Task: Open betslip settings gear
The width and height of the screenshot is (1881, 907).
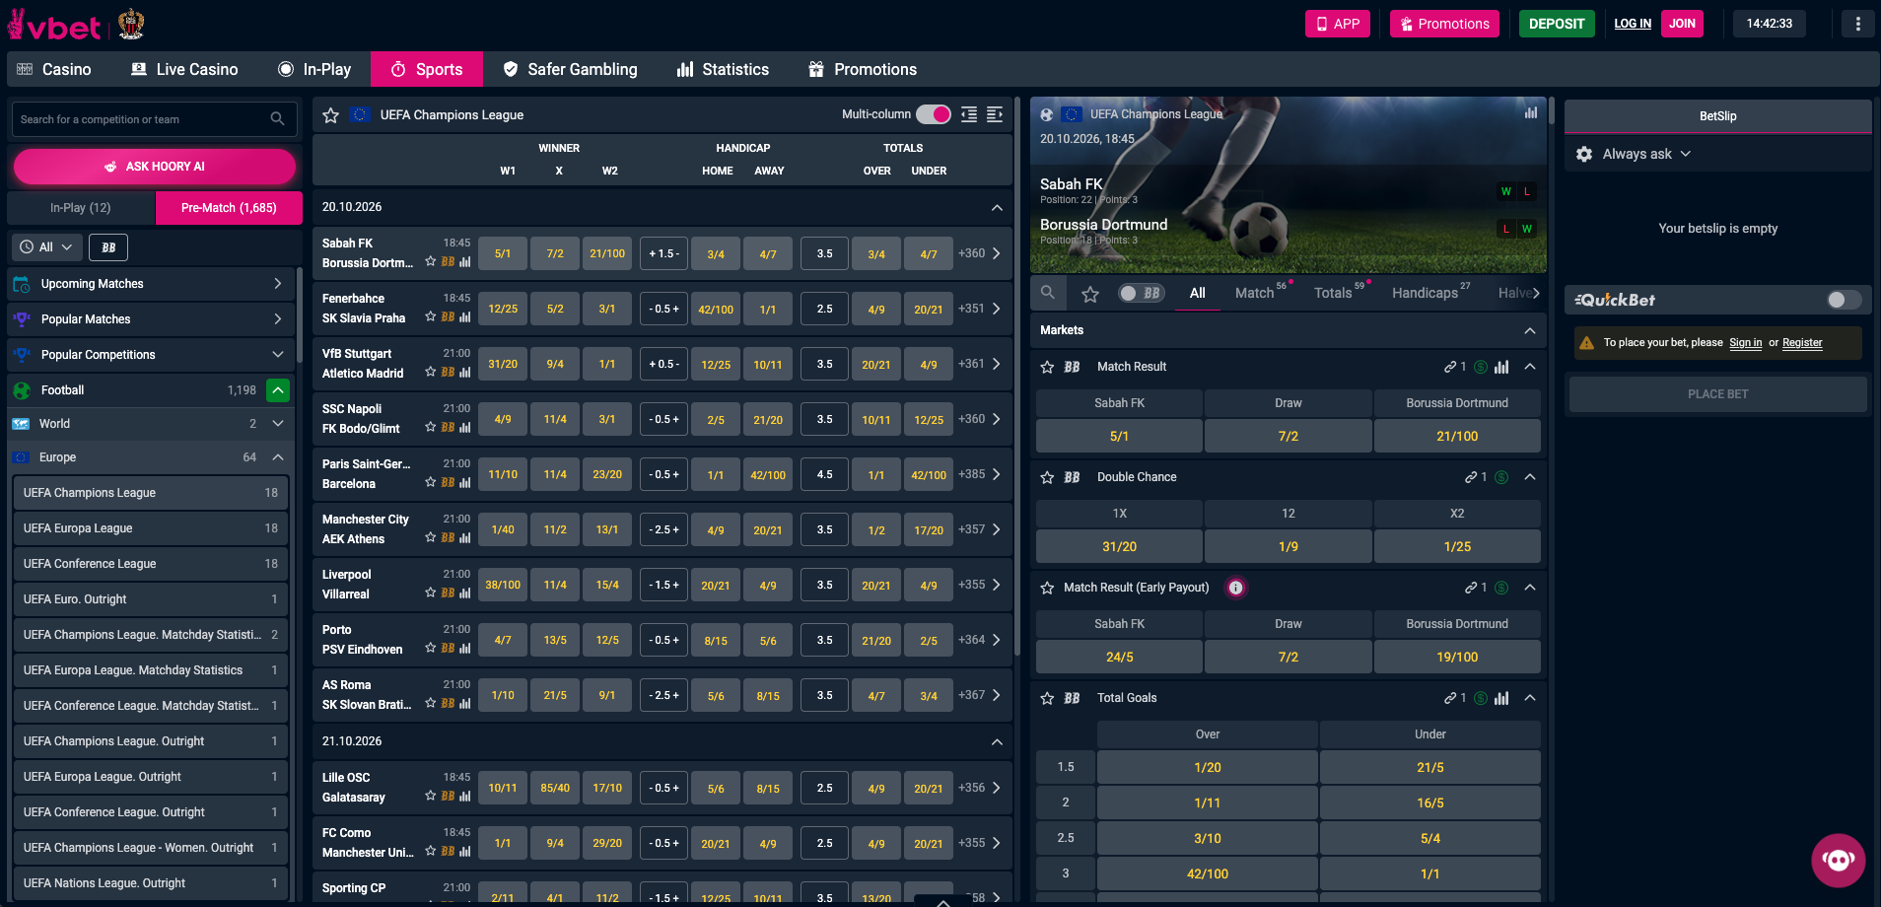Action: point(1584,154)
